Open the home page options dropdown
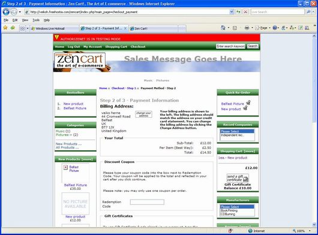This screenshot has width=318, height=235. coord(229,28)
